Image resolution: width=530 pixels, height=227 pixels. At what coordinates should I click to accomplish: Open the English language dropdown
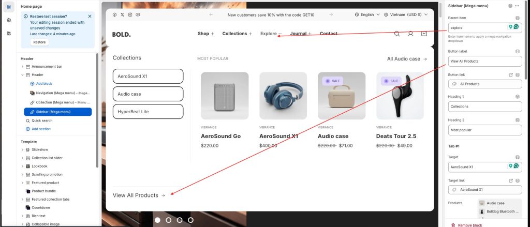click(367, 14)
